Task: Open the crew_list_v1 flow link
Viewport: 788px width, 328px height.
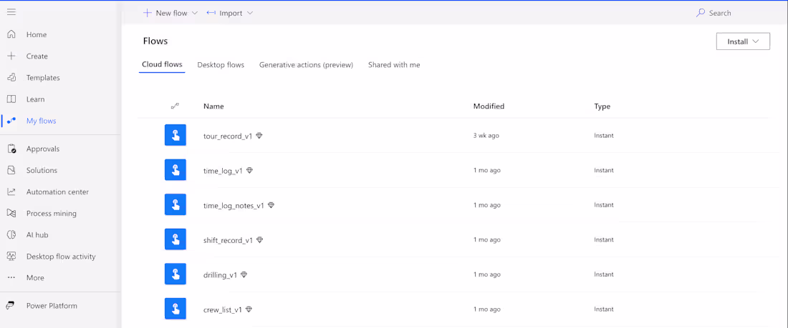Action: click(223, 309)
